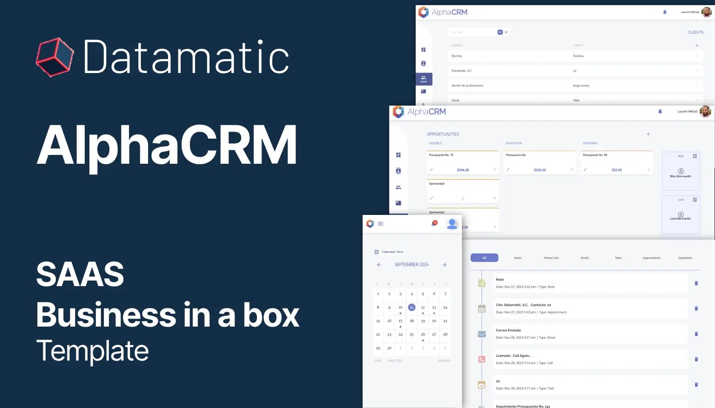Screen dimensions: 715x408
Task: Open Laurent Mikhail avatar in Opportunities window
Action: pos(705,112)
